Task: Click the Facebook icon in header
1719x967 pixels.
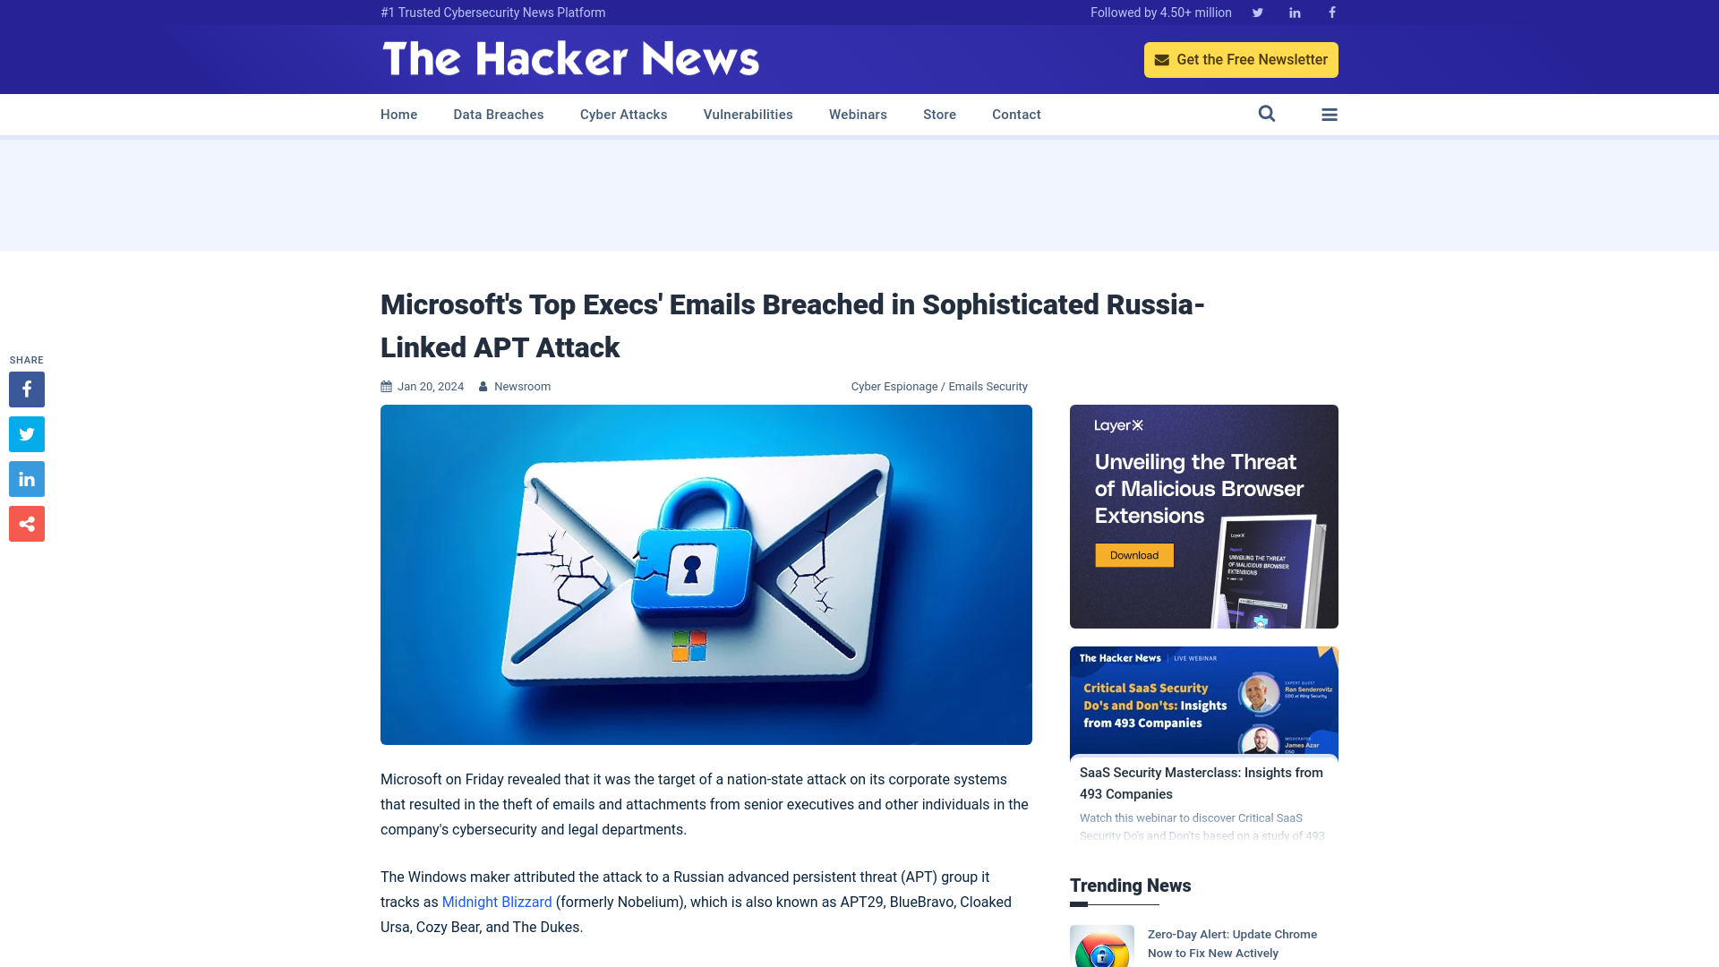Action: coord(1330,12)
